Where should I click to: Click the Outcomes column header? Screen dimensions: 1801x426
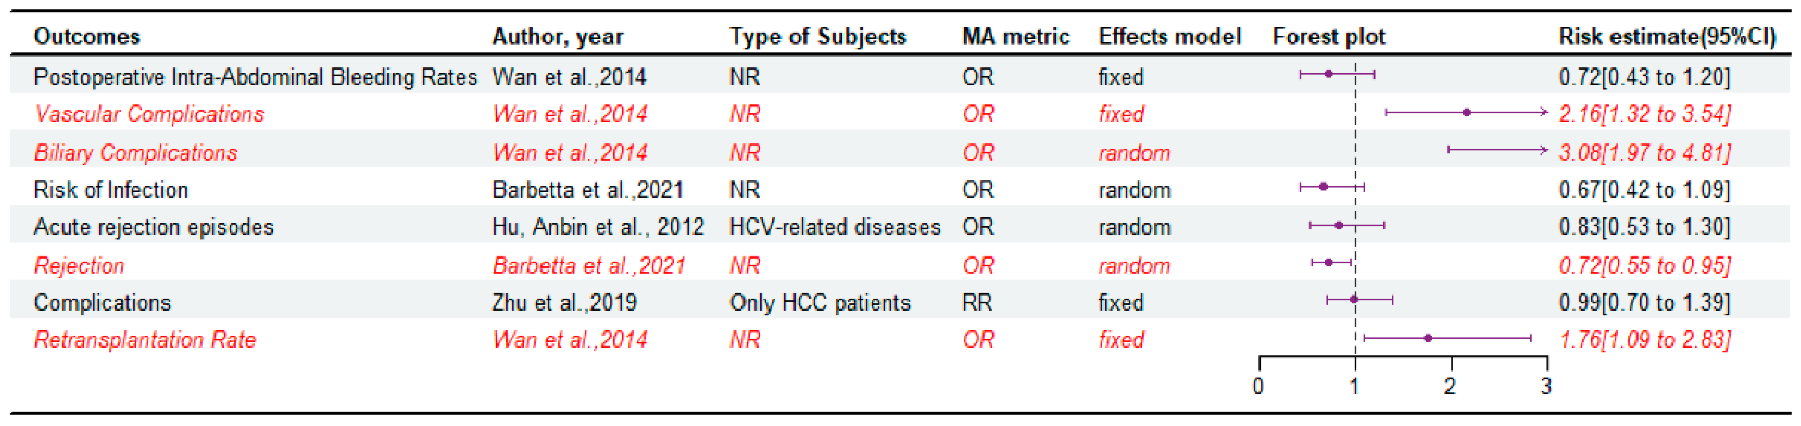[x=87, y=37]
